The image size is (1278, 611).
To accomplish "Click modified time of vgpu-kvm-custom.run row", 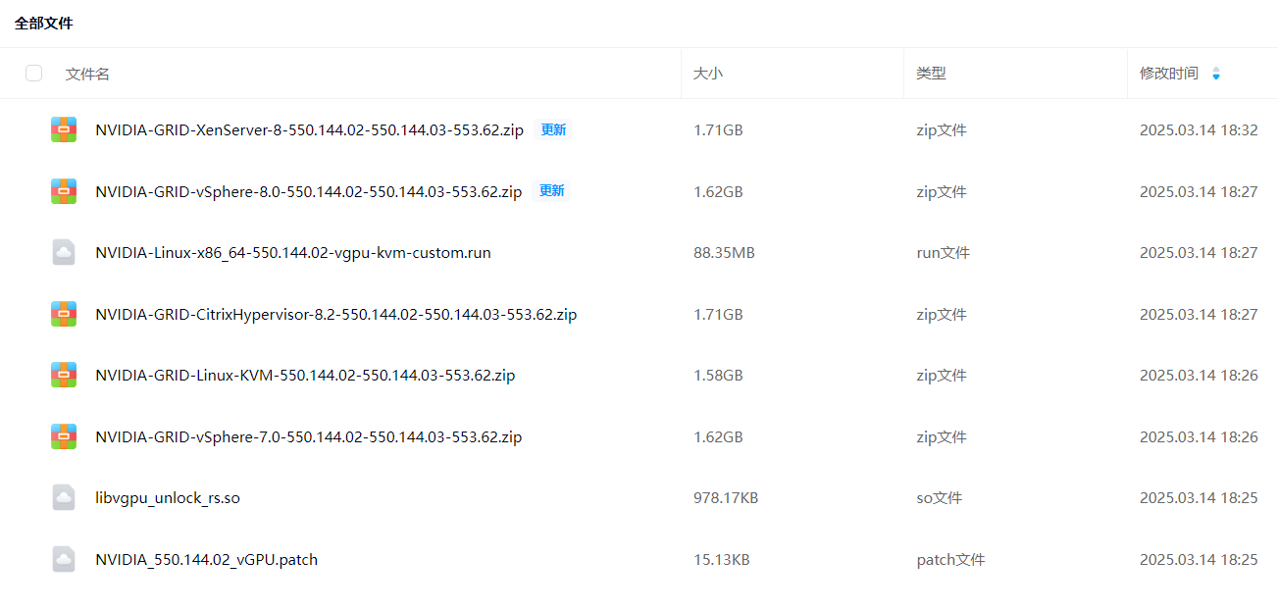I will pos(1199,253).
